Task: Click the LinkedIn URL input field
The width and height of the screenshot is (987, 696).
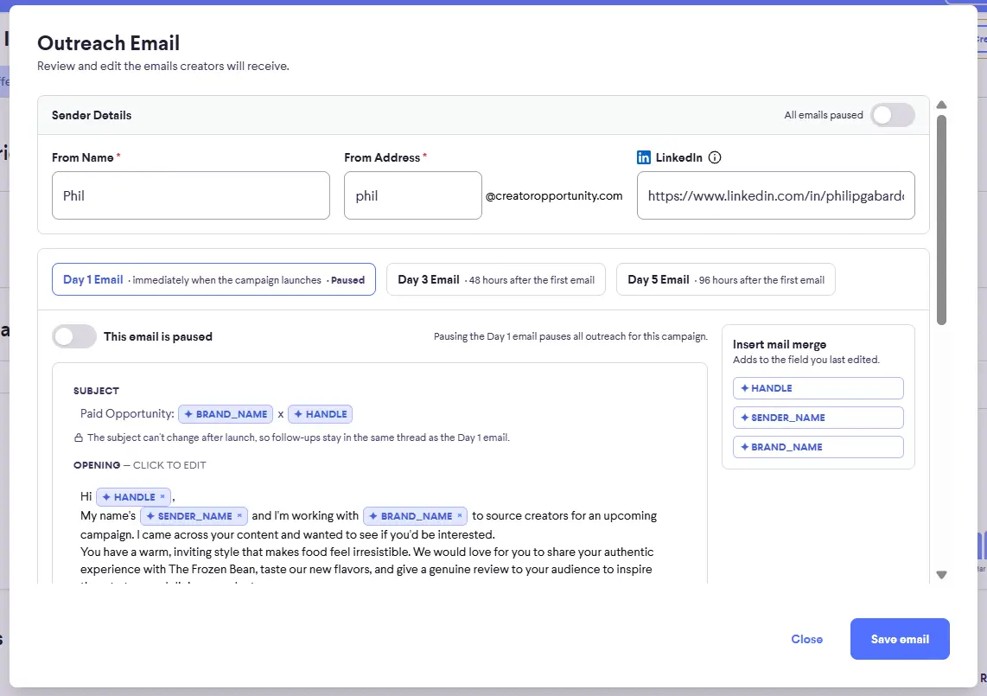Action: 776,196
